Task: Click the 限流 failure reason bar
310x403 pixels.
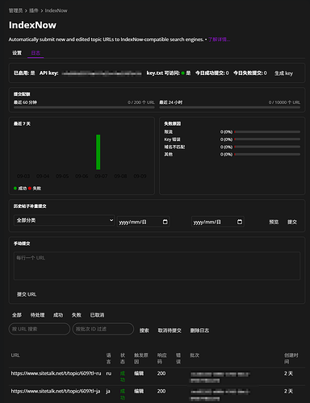Action: pos(267,132)
